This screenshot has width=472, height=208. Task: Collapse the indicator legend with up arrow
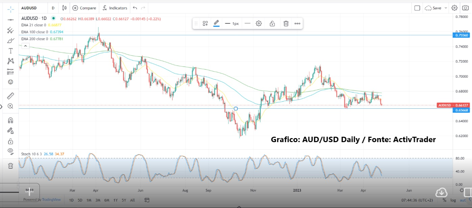click(x=25, y=46)
